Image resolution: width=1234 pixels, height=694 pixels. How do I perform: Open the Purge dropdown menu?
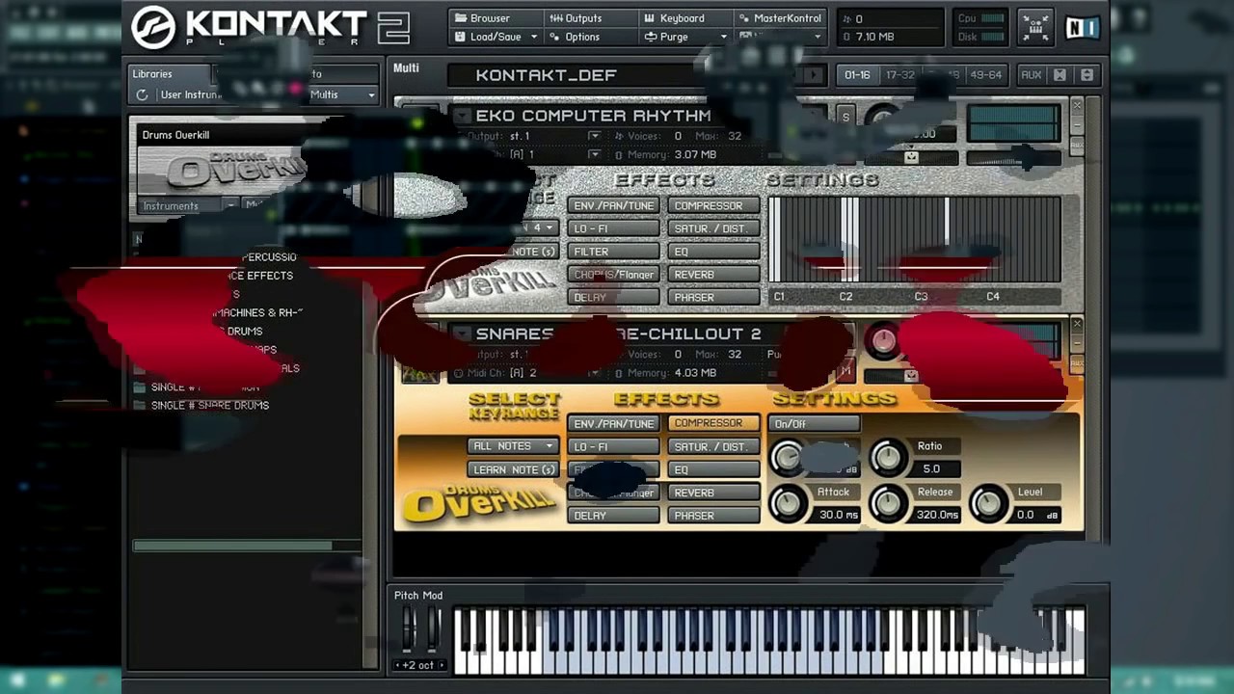tap(684, 37)
